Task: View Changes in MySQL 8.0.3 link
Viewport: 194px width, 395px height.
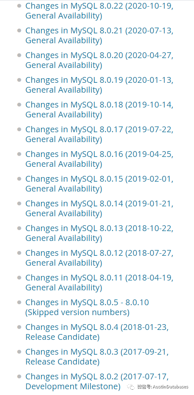Action: pos(97,356)
